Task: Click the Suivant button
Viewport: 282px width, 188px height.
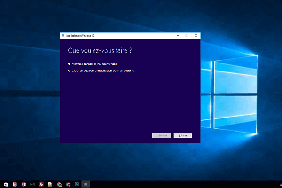Action: click(x=183, y=136)
